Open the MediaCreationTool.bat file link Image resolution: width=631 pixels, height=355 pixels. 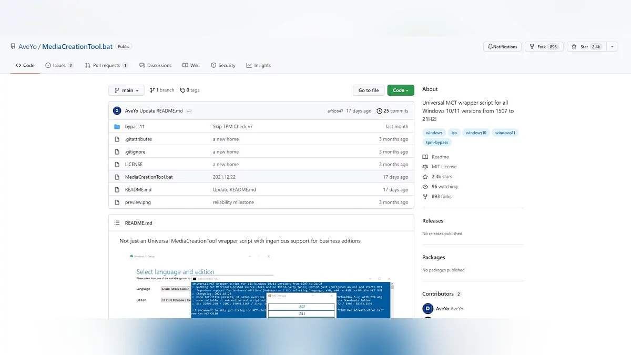(149, 177)
